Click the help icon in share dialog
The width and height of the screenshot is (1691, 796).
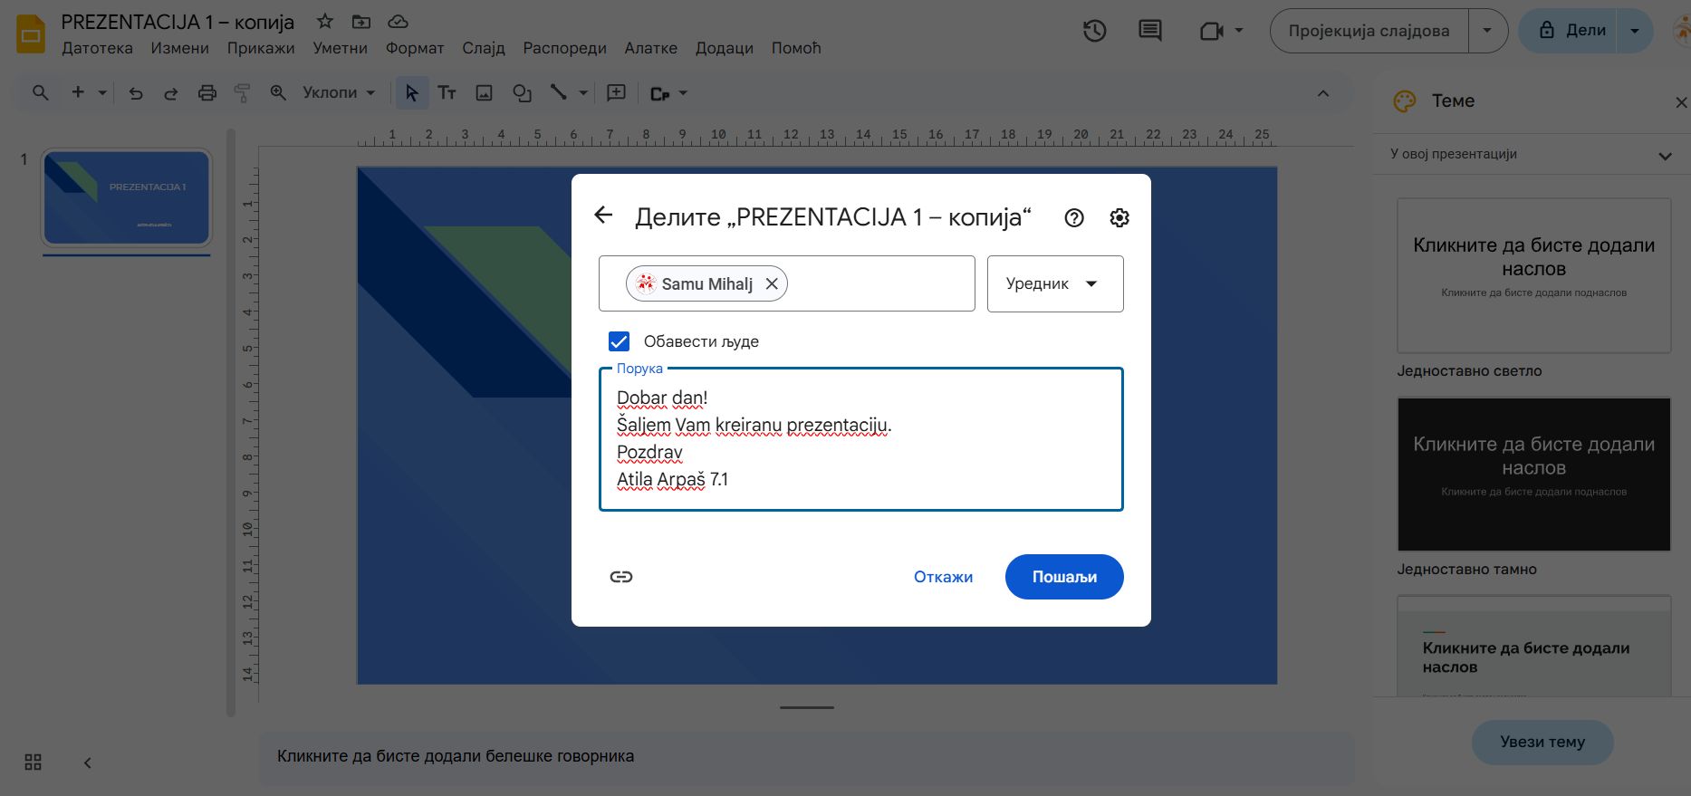point(1074,218)
